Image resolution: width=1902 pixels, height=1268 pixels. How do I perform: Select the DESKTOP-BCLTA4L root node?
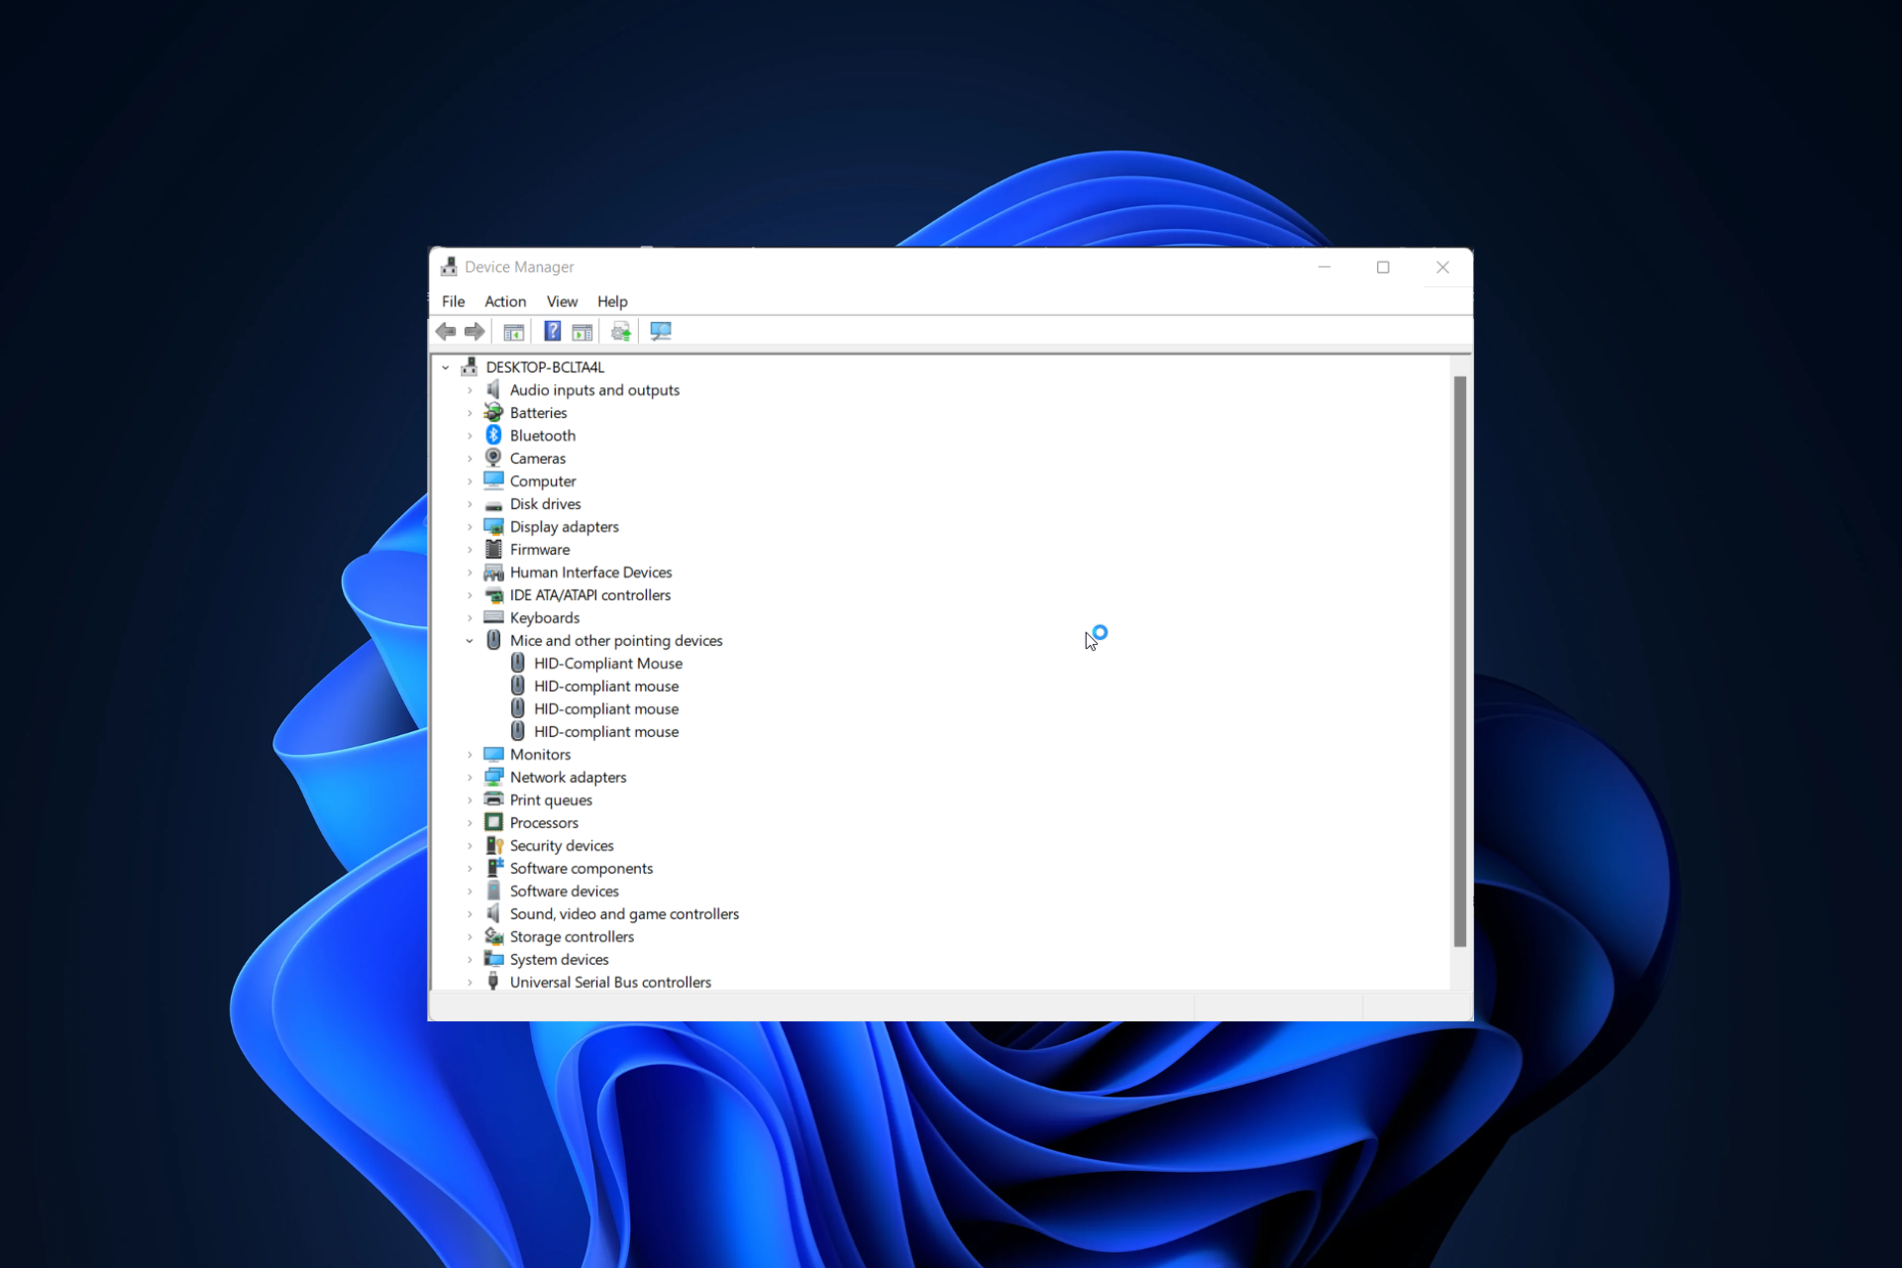544,367
